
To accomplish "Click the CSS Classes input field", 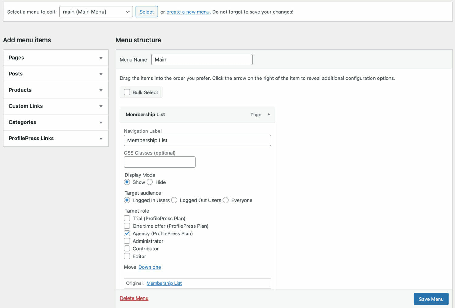I will pyautogui.click(x=160, y=162).
